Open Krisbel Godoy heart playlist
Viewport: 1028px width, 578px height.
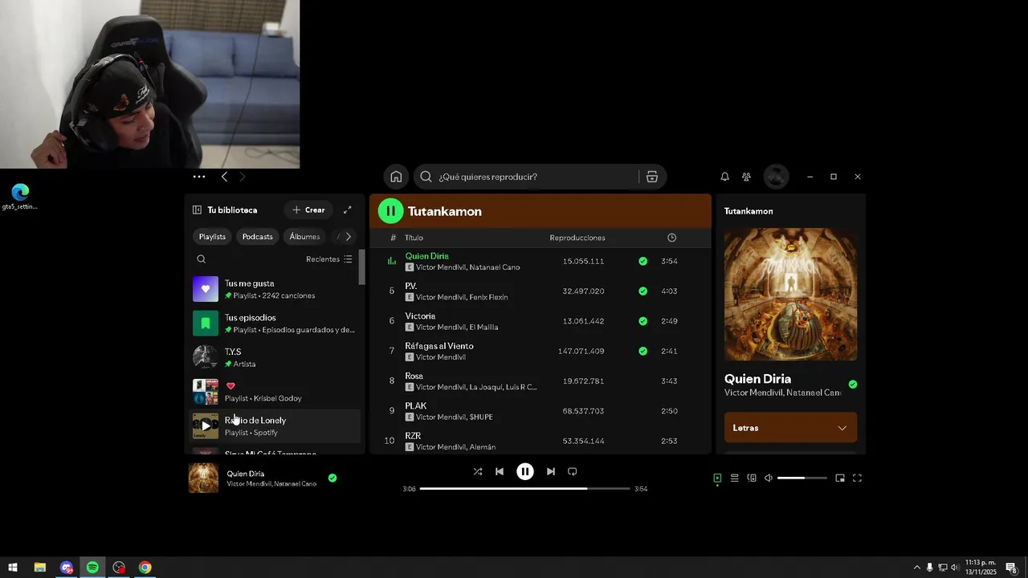tap(275, 392)
